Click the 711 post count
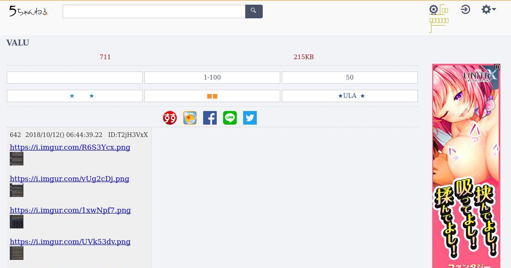Viewport: 511px width, 268px height. 105,57
